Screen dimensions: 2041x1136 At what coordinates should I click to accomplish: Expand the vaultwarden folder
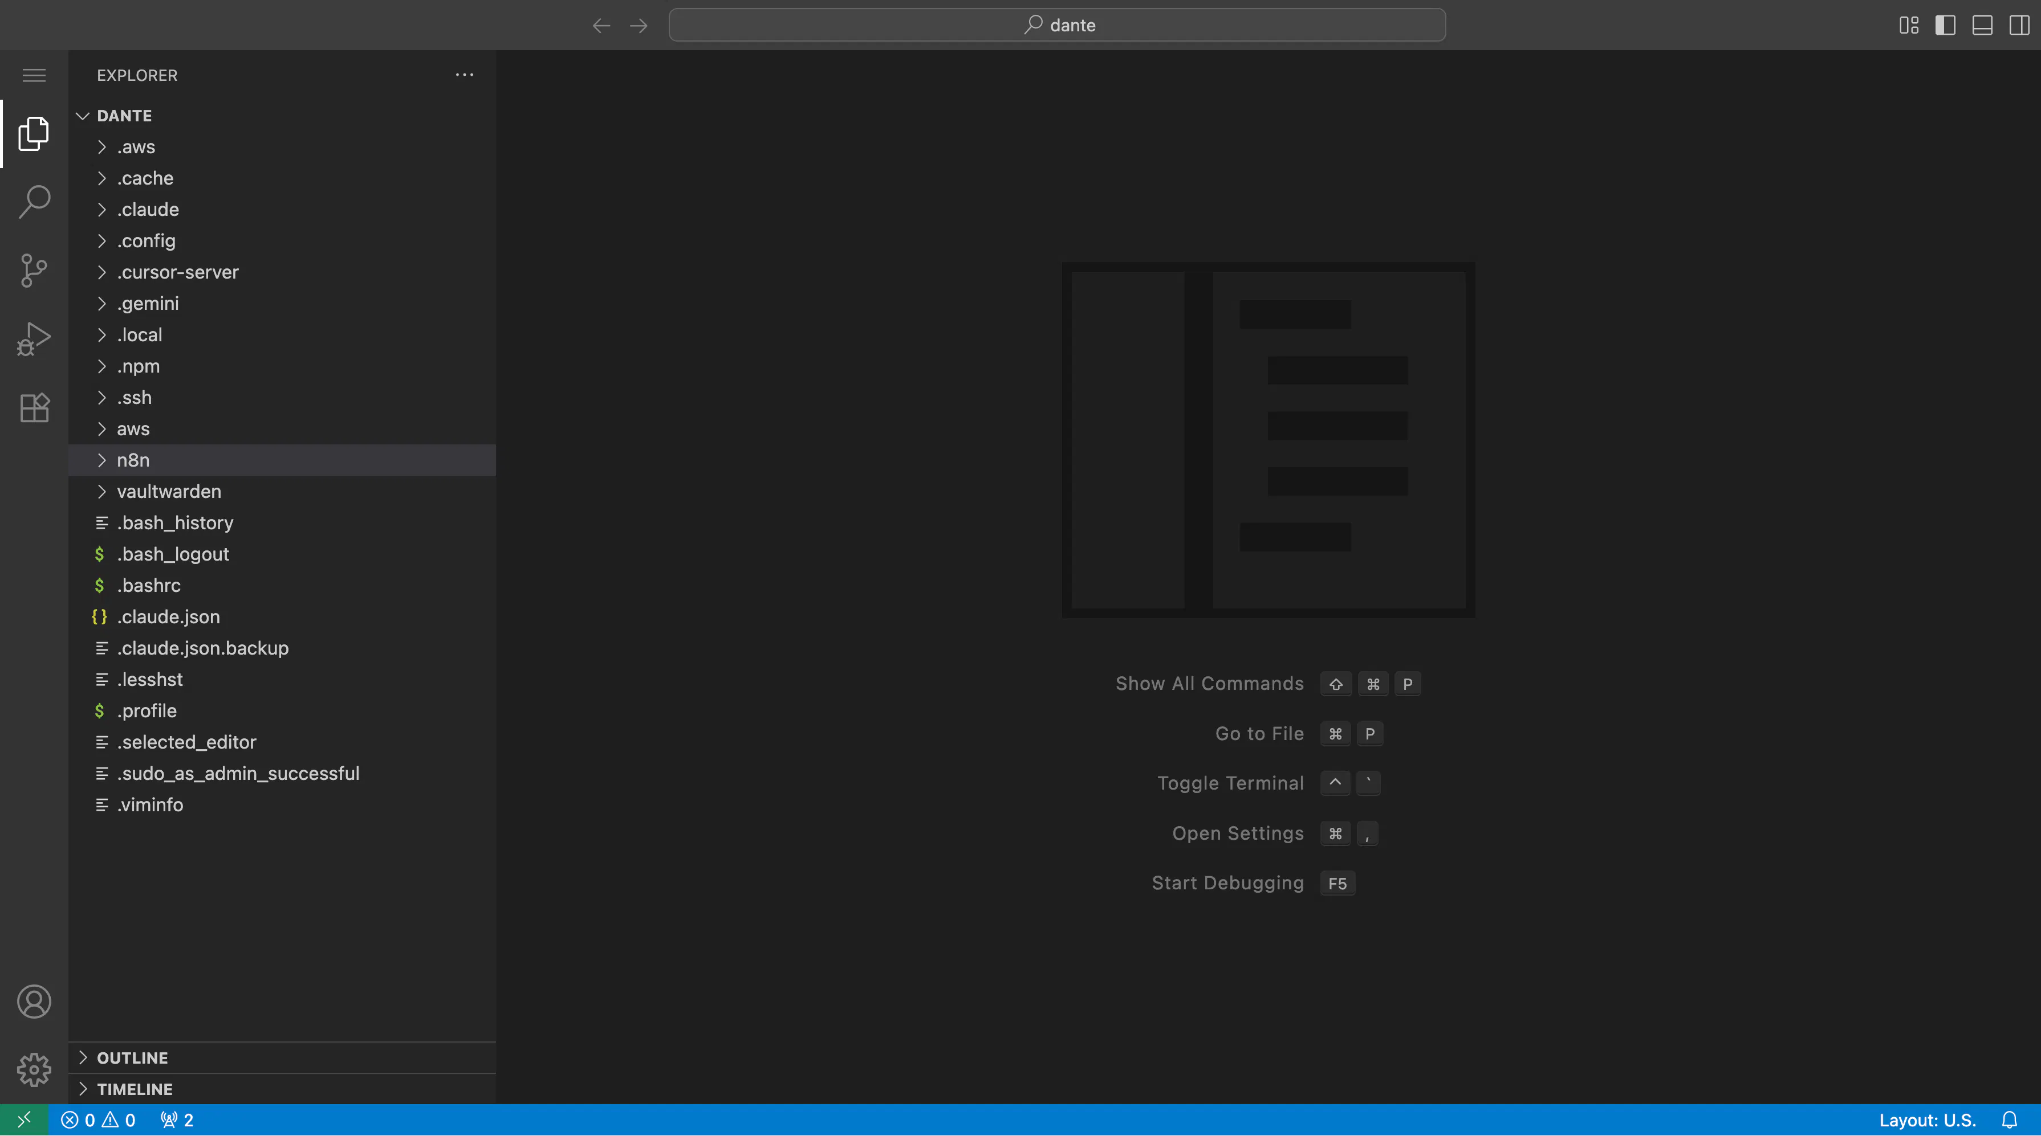pos(169,492)
